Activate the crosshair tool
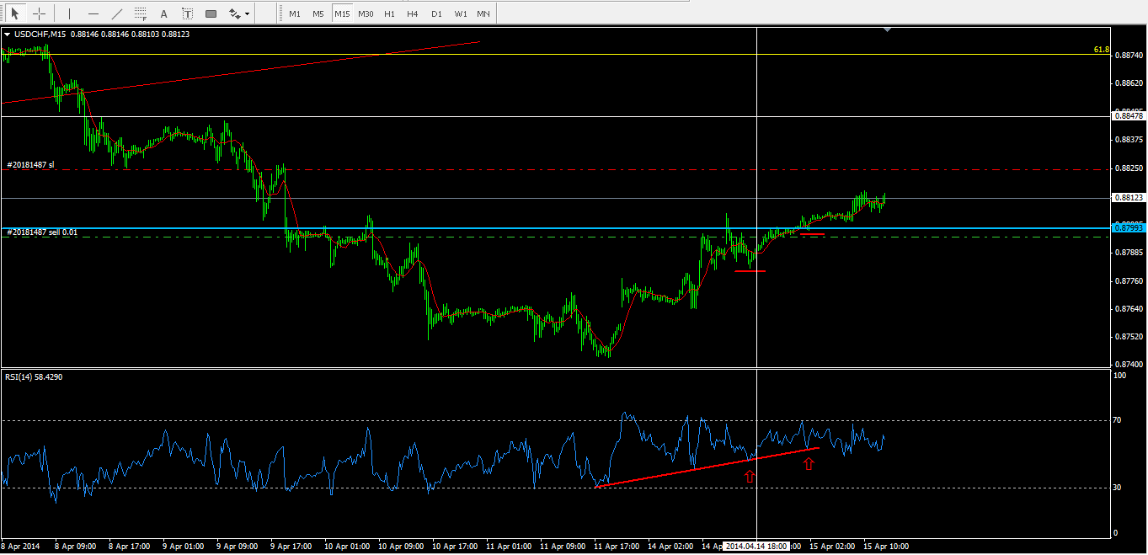The height and width of the screenshot is (555, 1148). pyautogui.click(x=39, y=13)
